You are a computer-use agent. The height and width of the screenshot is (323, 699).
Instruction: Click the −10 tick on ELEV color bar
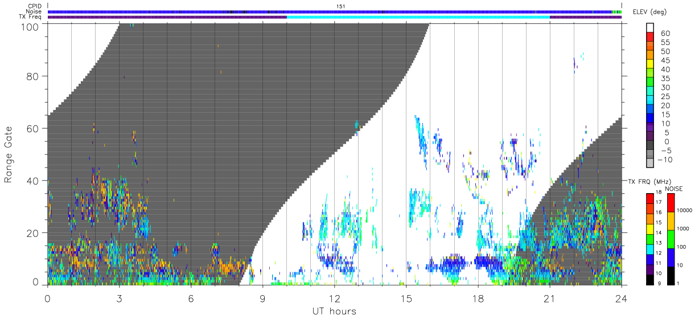click(664, 160)
